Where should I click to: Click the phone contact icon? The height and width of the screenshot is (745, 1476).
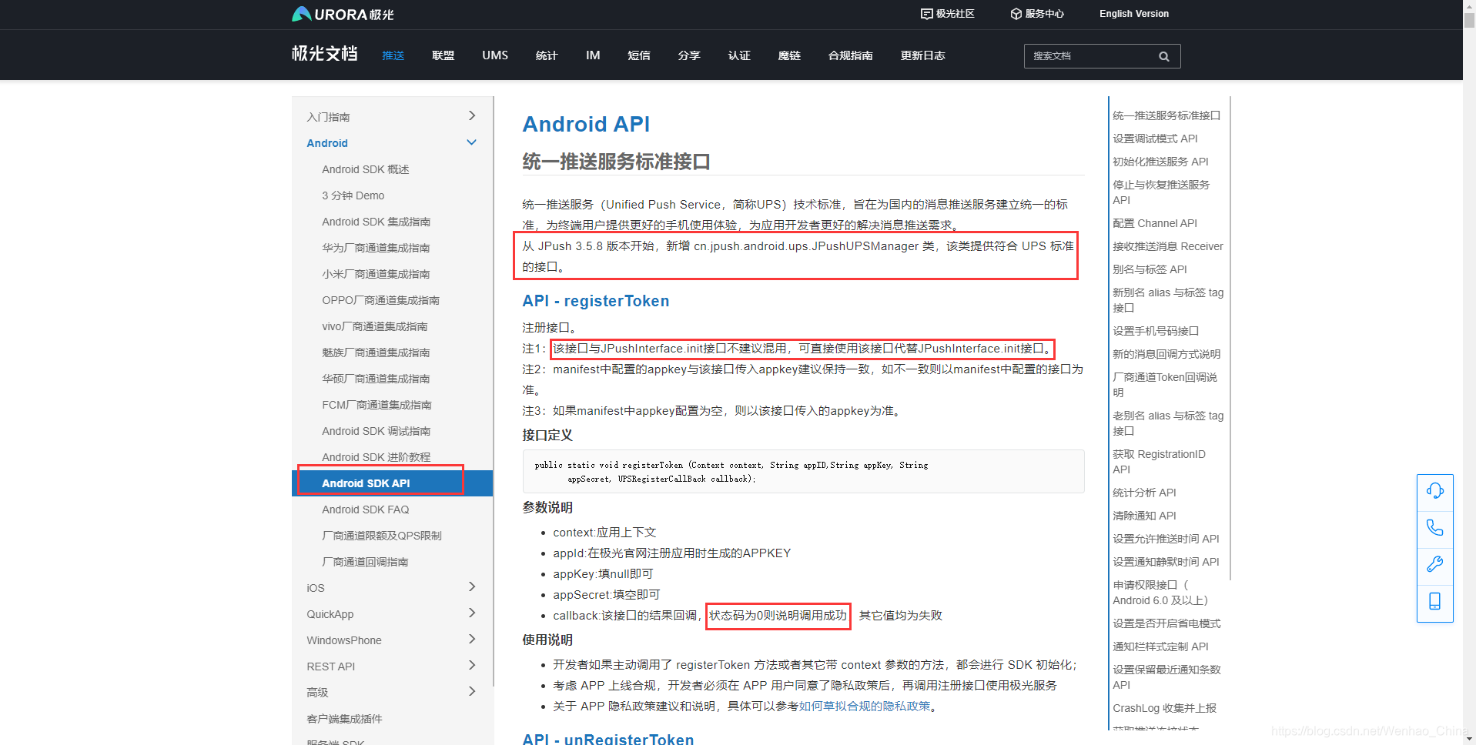[1434, 528]
